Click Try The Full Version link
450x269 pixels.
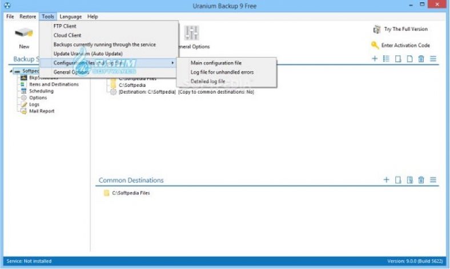[x=406, y=29]
